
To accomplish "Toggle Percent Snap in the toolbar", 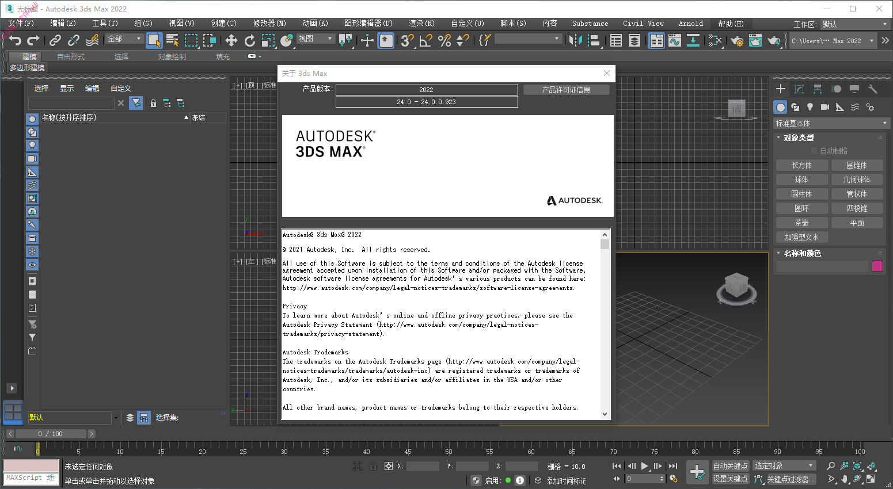I will tap(444, 40).
